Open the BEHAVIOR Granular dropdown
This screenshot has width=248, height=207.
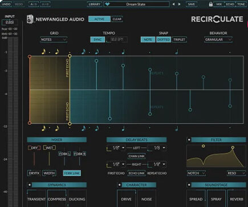218,39
